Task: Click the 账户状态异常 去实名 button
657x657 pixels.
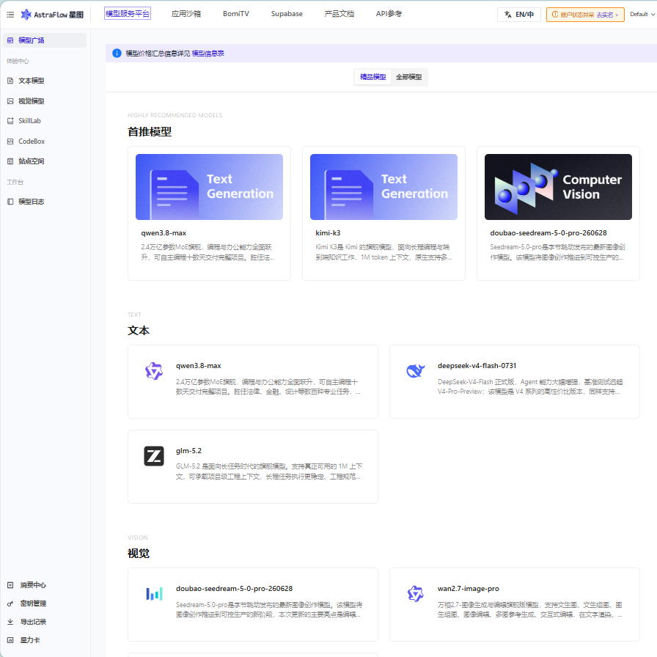Action: click(x=585, y=14)
